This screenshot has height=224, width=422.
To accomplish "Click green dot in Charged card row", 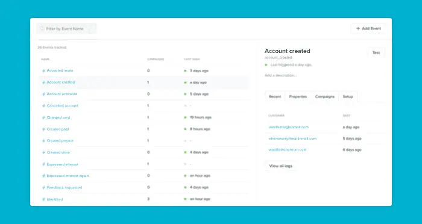I will coord(185,117).
